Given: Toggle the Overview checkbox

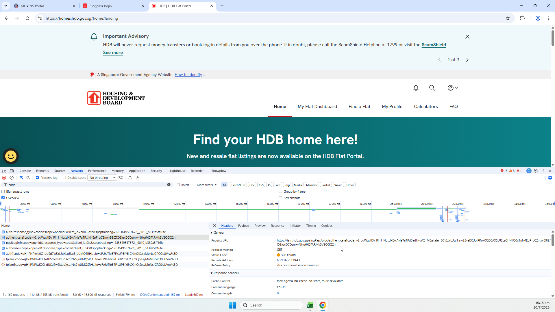Looking at the screenshot, I should (x=3, y=198).
